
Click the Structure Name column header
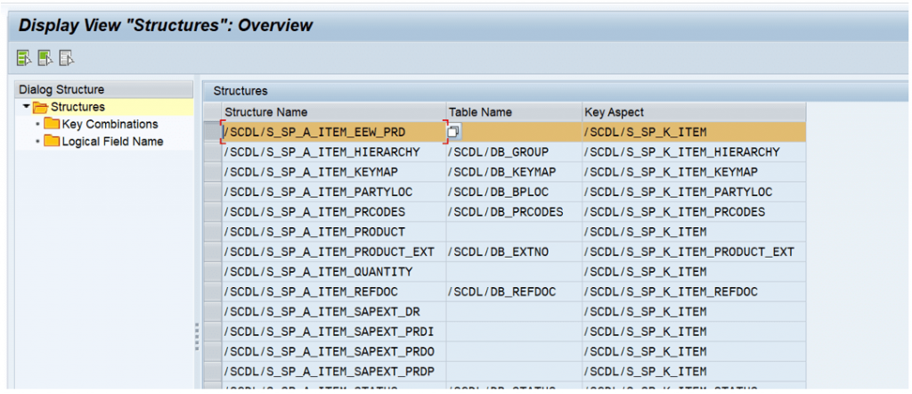(334, 112)
